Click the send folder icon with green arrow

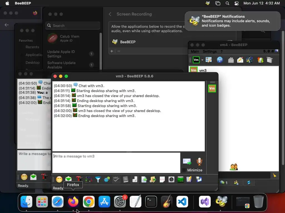point(153,179)
